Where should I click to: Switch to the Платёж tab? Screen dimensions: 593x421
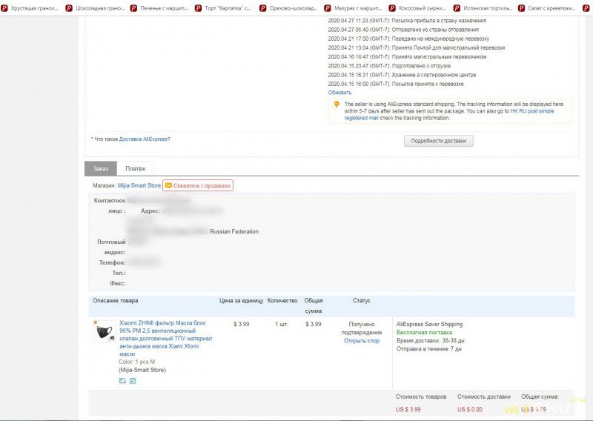135,169
